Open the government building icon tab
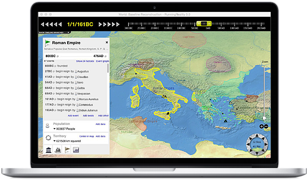 49,150
